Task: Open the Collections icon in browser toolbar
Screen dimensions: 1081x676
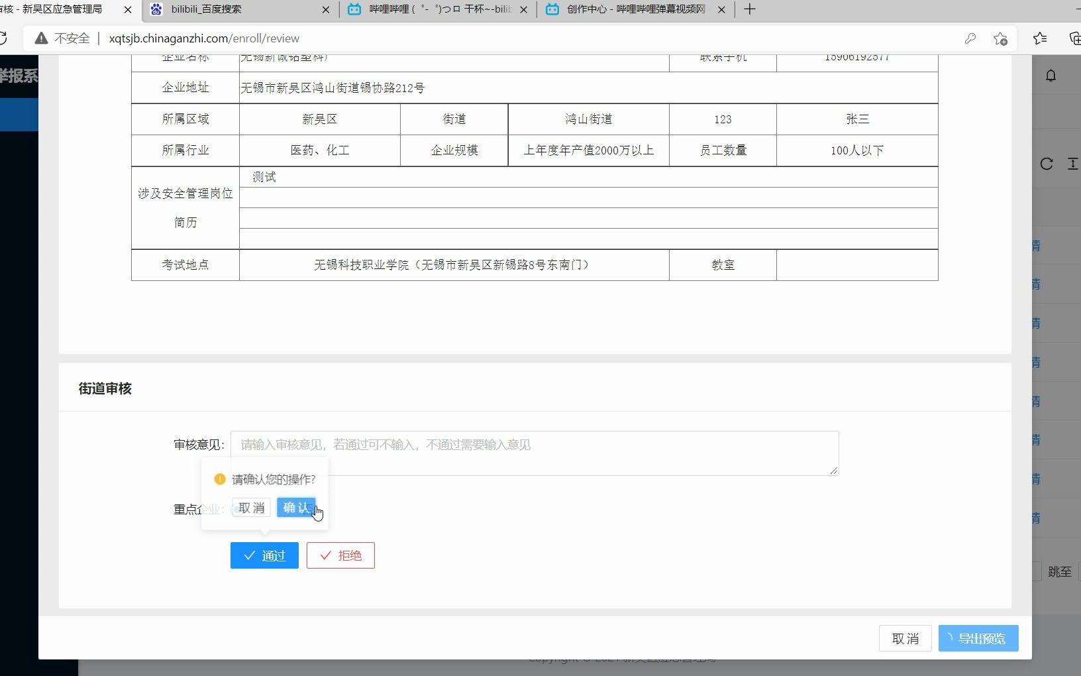Action: (1075, 38)
